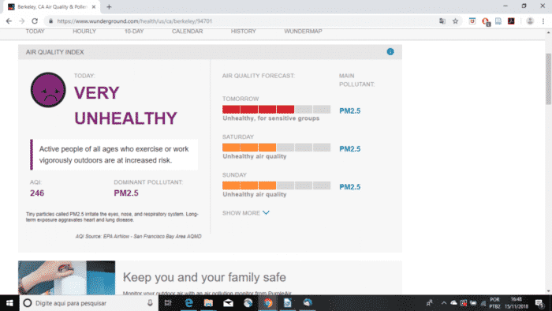Click the Berkeley Air Quality browser tab

[52, 6]
